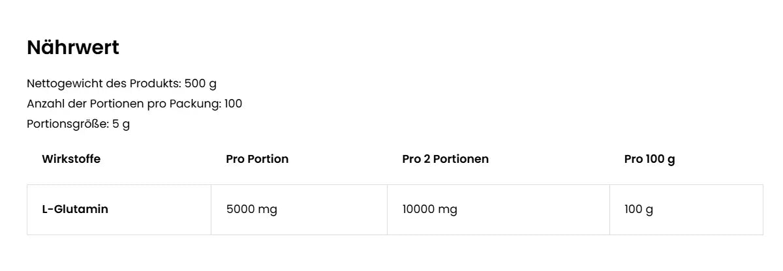Click the mg unit in the 5000 mg cell
Screen dimensions: 783x271
tap(268, 209)
